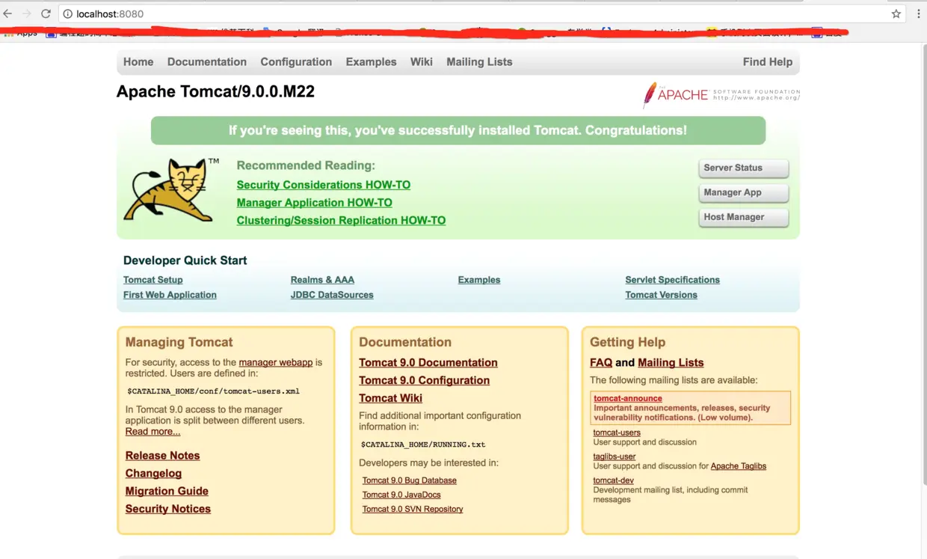Open Tomcat 9.0 Documentation link
Screen dimensions: 927x559
point(428,363)
